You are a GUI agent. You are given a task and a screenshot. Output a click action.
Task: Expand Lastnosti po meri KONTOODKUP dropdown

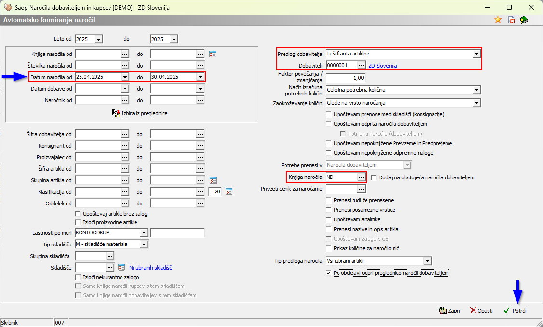coord(144,233)
